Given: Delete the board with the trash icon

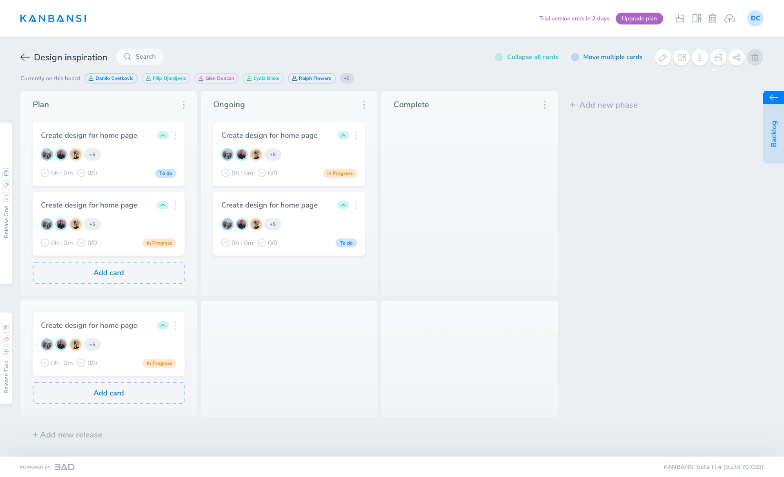Looking at the screenshot, I should [755, 57].
